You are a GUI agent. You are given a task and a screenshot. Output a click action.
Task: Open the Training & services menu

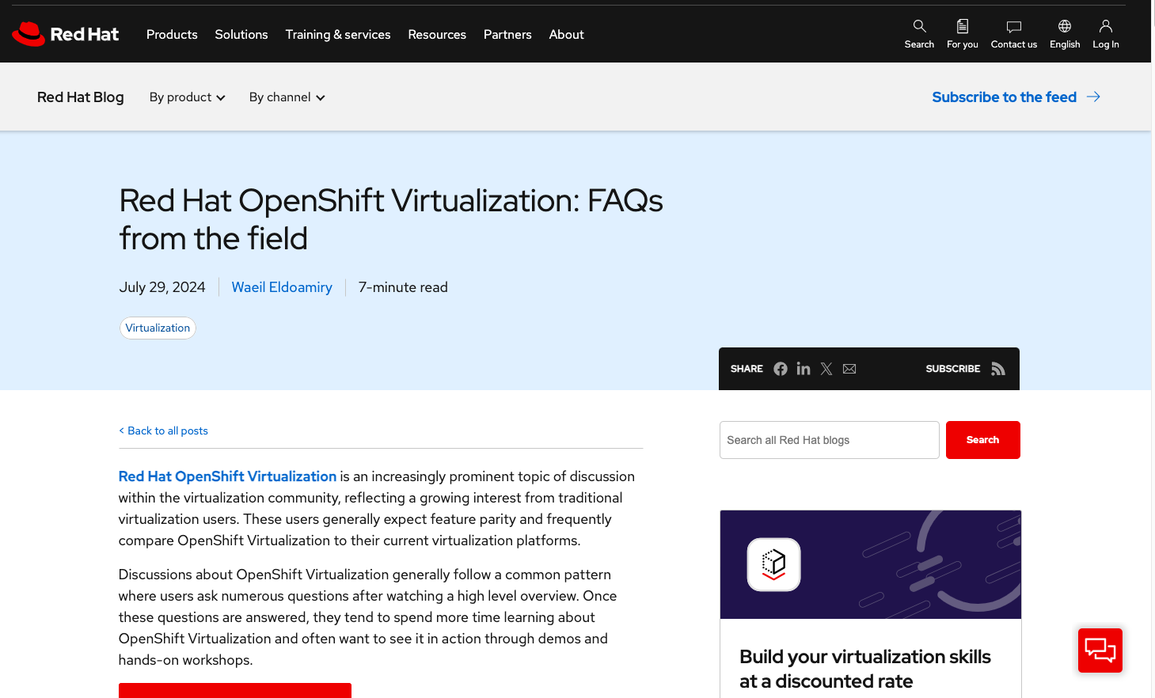pos(338,34)
